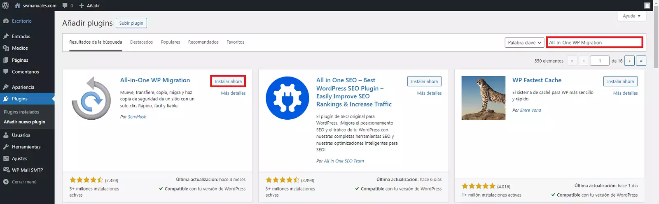This screenshot has width=659, height=204.
Task: Click the Usuarios person icon
Action: point(6,135)
